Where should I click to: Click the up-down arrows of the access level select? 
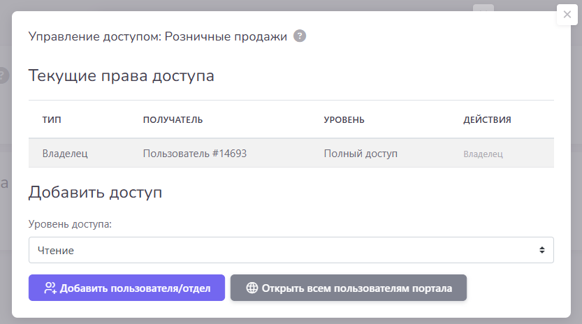[x=541, y=250]
